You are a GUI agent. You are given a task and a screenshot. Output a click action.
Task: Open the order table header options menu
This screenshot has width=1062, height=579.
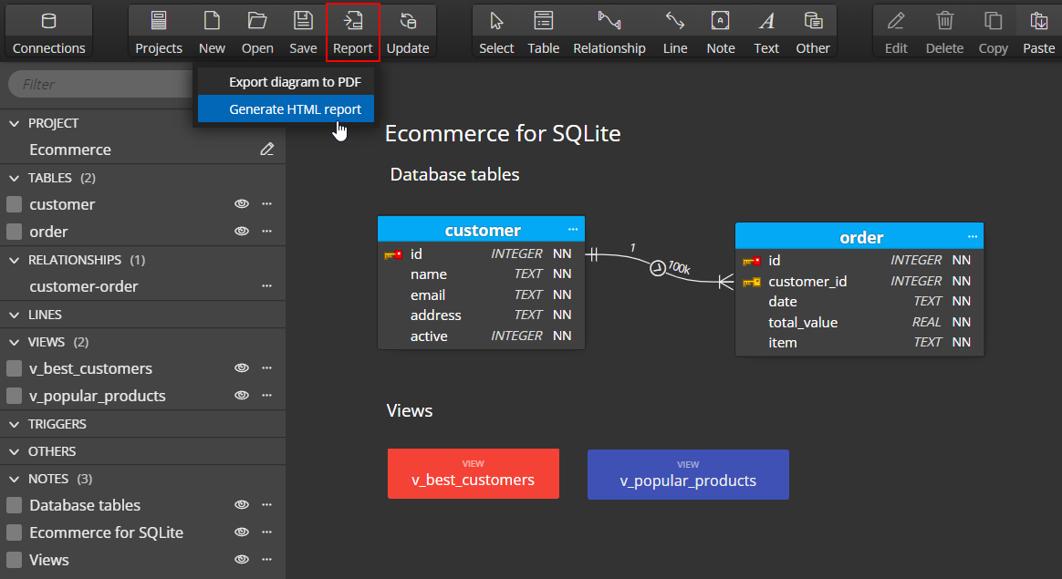tap(973, 237)
